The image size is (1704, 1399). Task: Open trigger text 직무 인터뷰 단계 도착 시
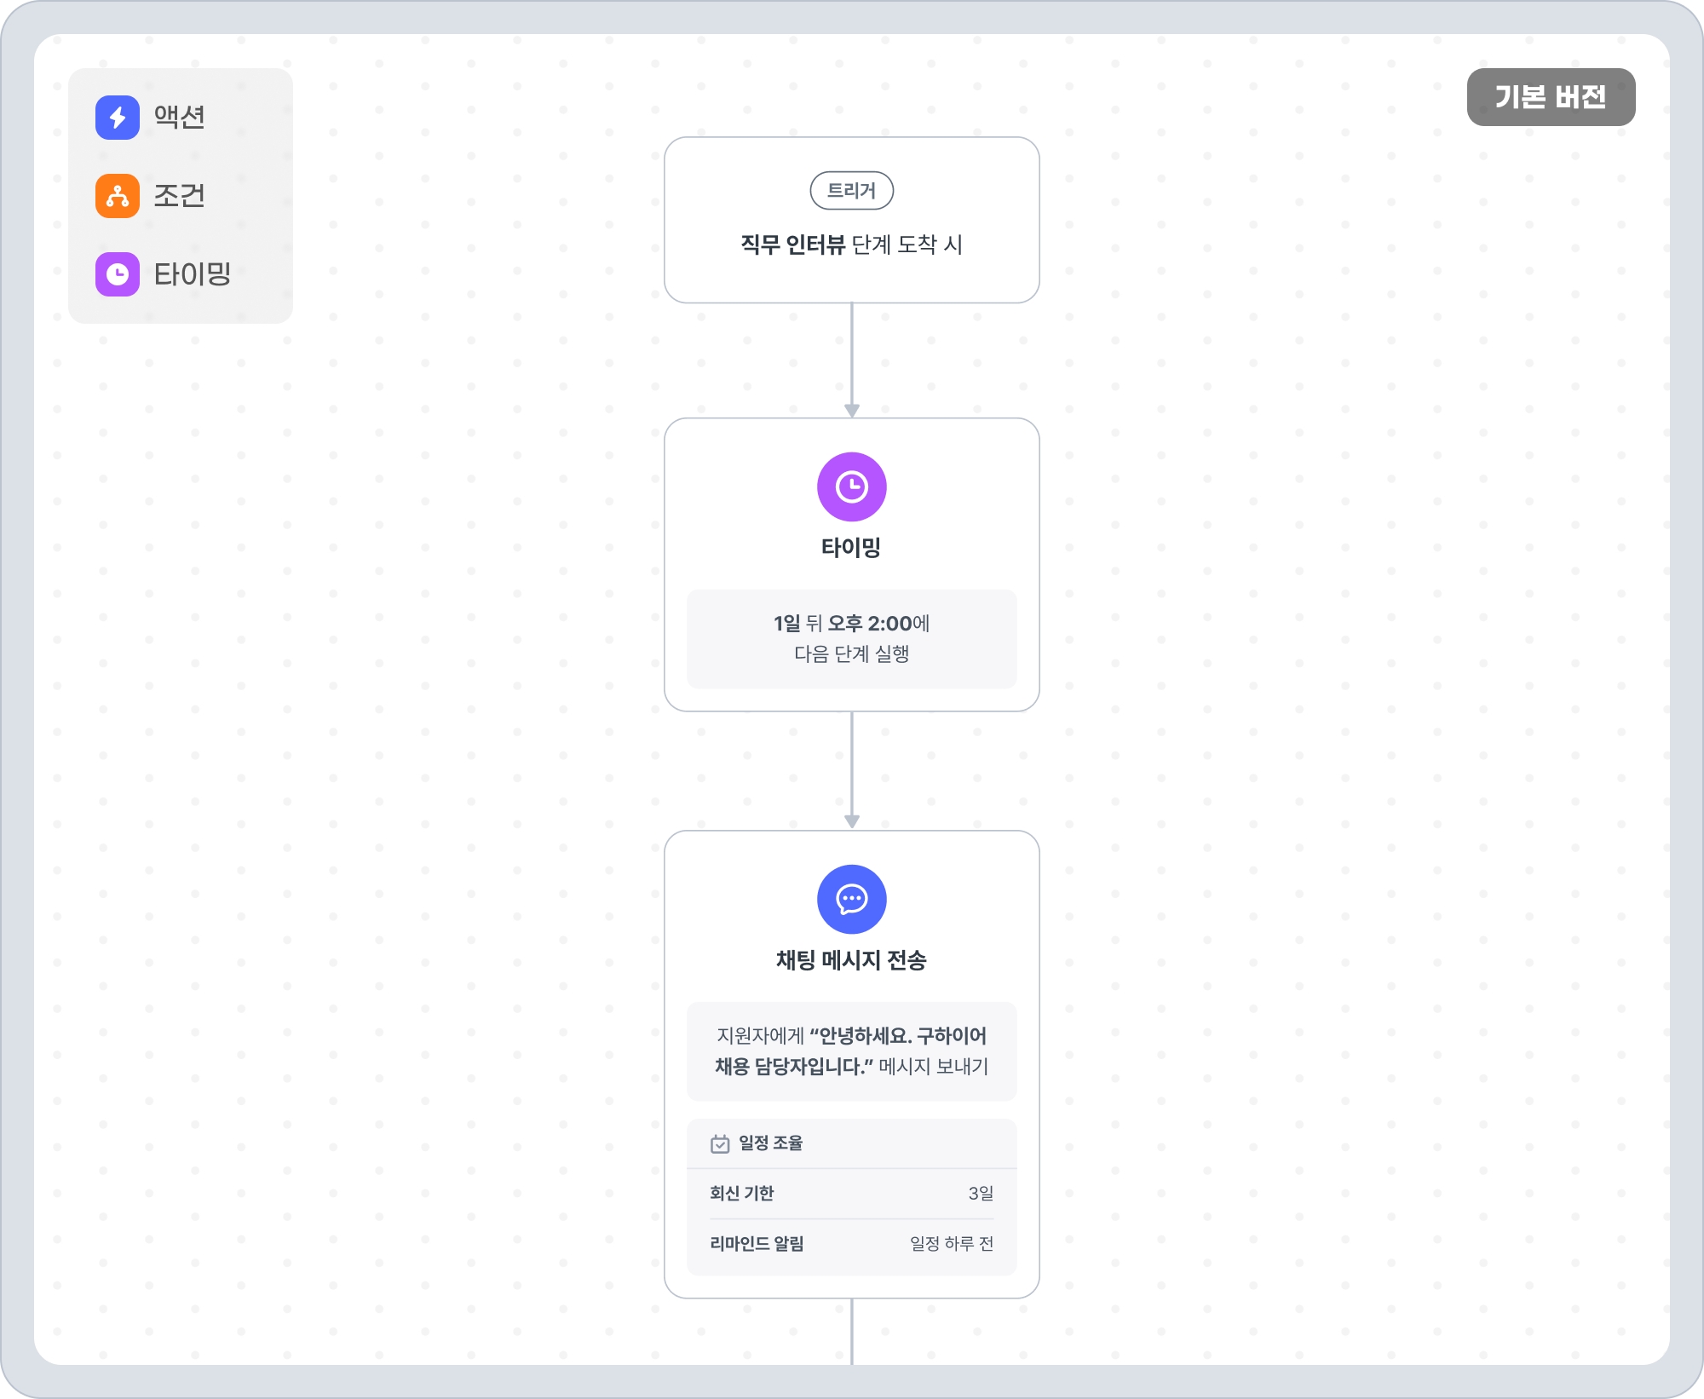[851, 245]
